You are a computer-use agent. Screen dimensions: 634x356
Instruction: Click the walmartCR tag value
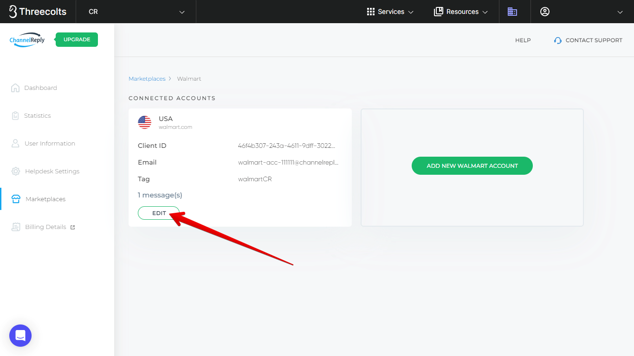point(255,179)
